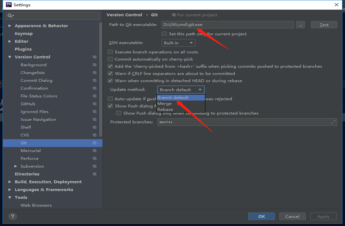Click the project-level icon beside GitHub

pos(95,104)
